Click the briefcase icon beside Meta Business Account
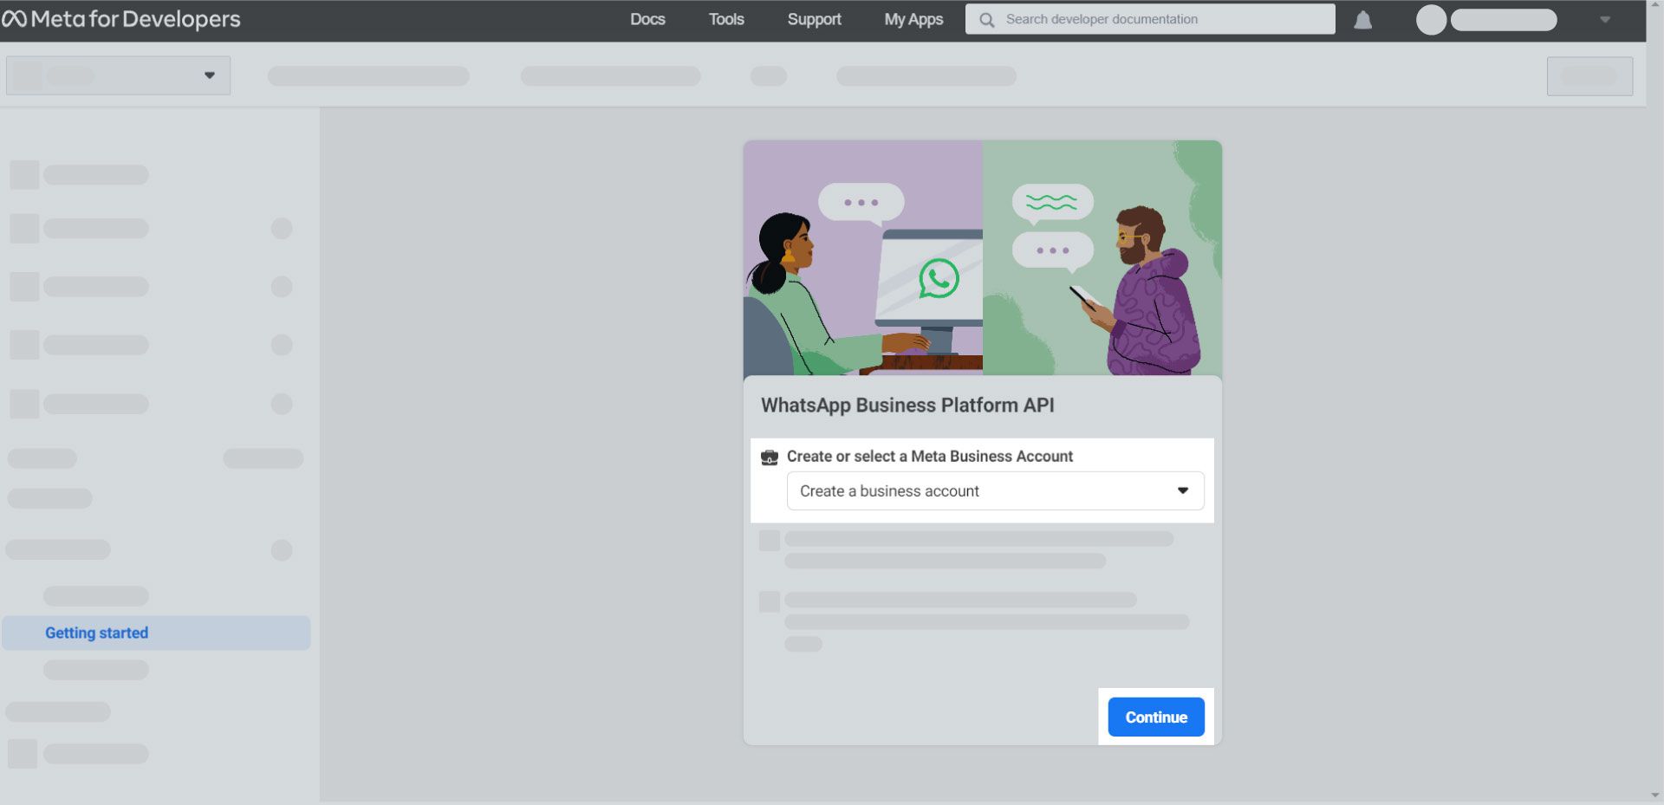1664x805 pixels. click(770, 457)
